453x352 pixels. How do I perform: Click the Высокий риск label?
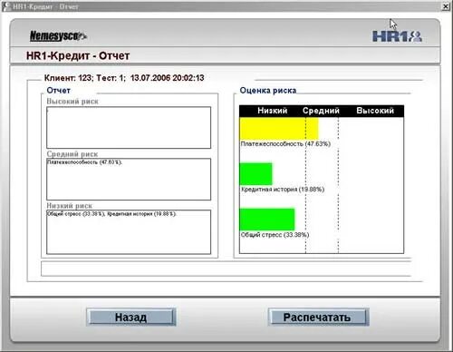72,102
